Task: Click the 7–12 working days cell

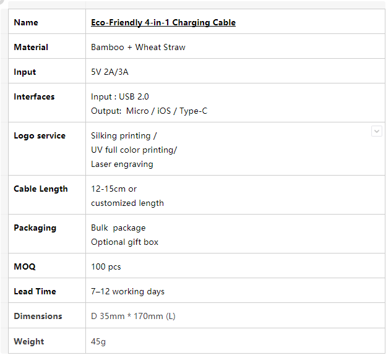Action: tap(235, 291)
